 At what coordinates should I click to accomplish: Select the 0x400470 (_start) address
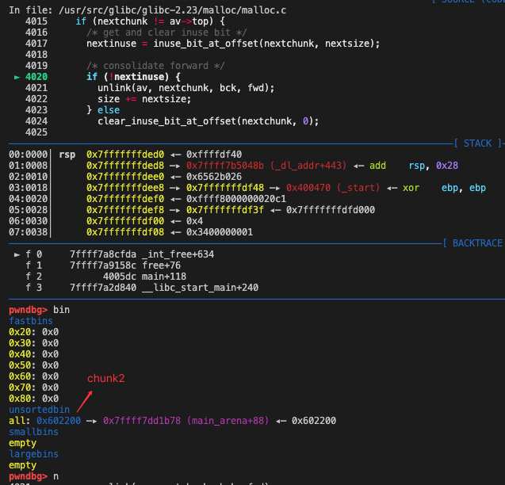click(333, 188)
